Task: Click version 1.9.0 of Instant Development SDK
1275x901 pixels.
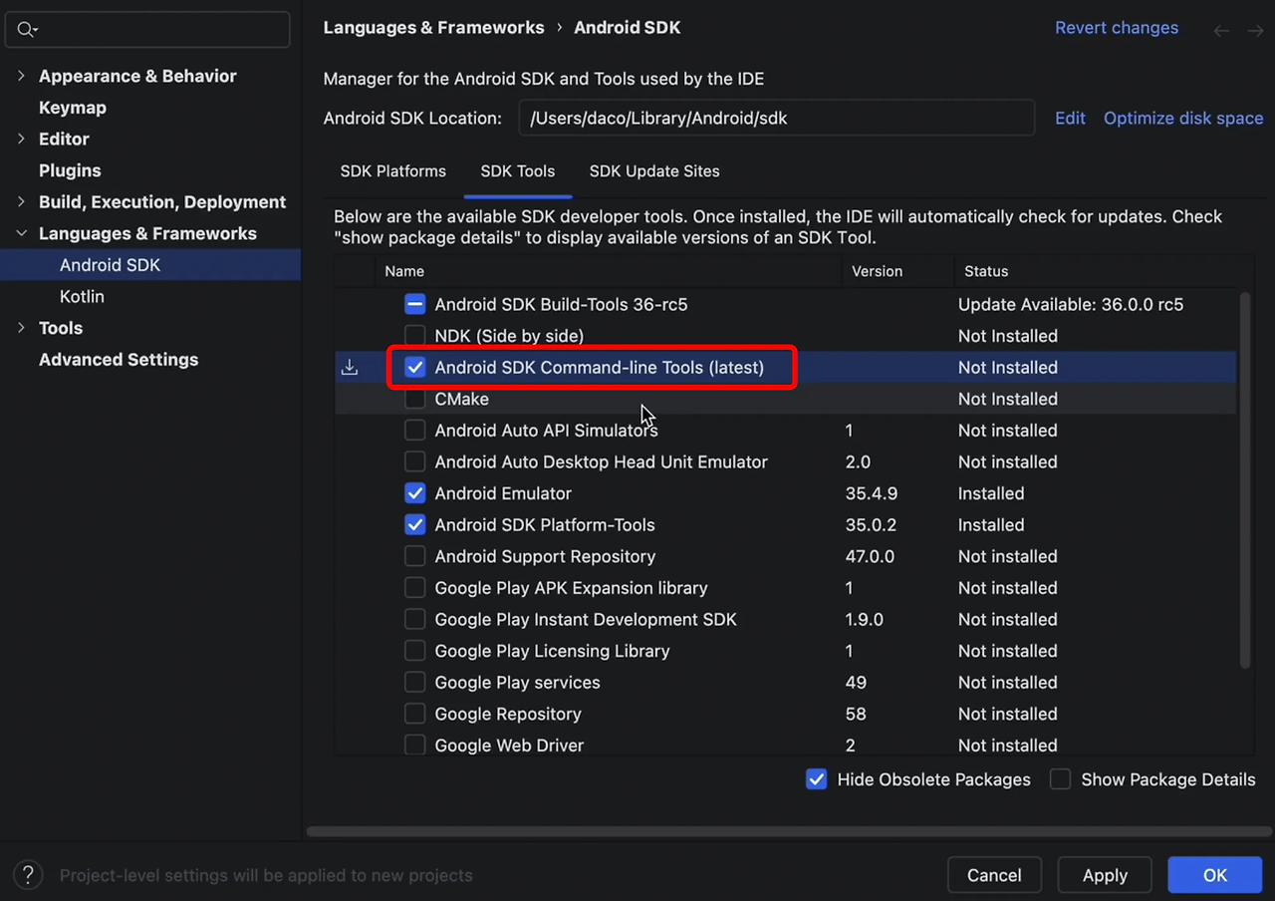Action: 865,620
